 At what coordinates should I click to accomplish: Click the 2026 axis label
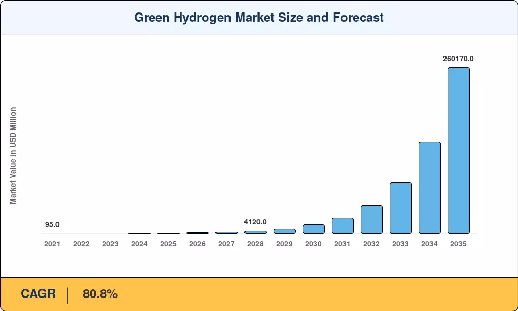pos(197,244)
